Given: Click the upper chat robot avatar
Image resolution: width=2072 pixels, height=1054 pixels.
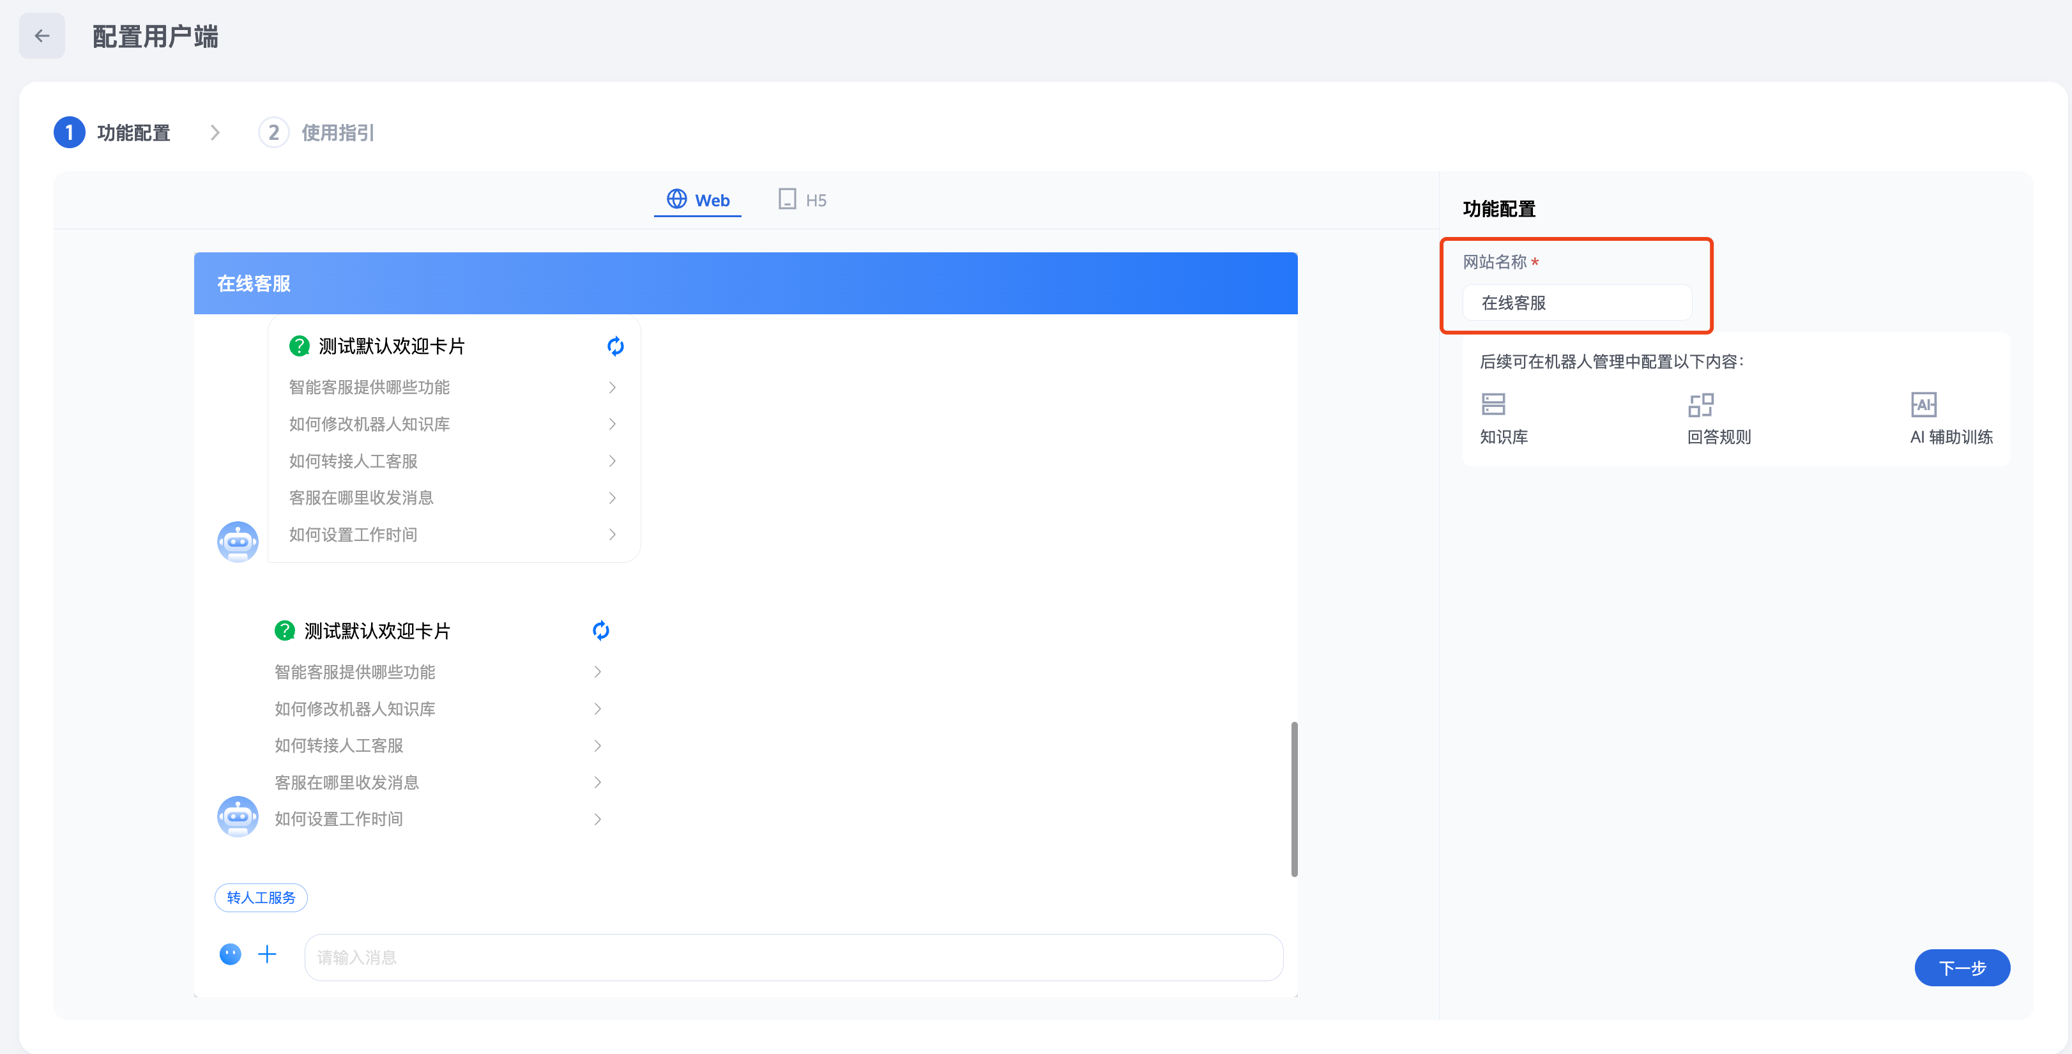Looking at the screenshot, I should 237,542.
